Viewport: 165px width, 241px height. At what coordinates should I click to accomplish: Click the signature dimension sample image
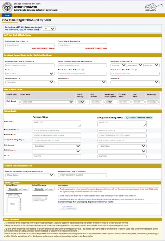pos(40,199)
